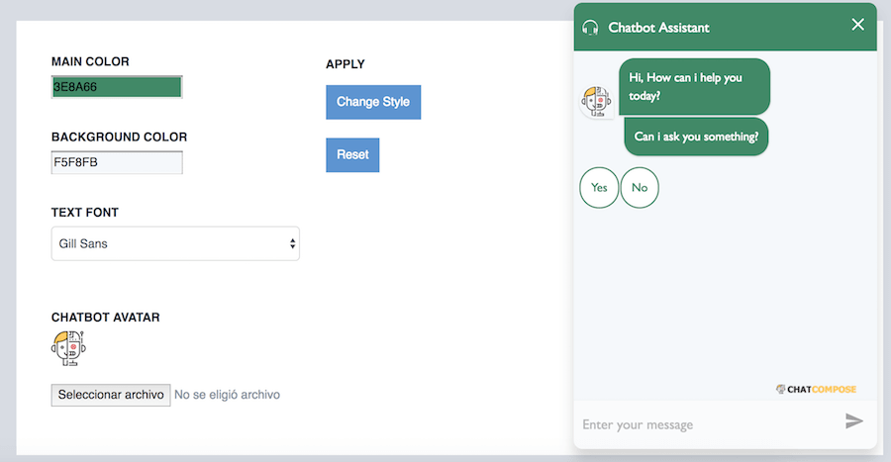The image size is (891, 462).
Task: Click the Background Color field F5F8FB
Action: point(117,162)
